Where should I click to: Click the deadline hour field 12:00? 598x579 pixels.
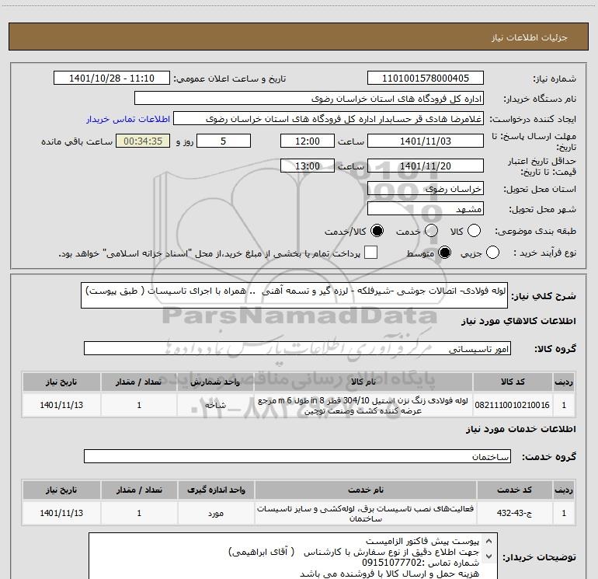[308, 141]
